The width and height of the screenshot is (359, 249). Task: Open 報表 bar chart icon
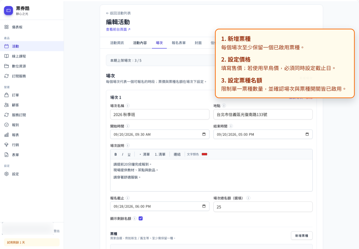6,135
